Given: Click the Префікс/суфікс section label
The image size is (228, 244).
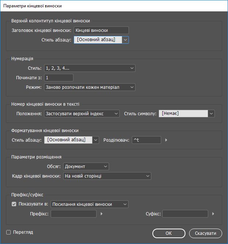Looking at the screenshot, I should (27, 195).
